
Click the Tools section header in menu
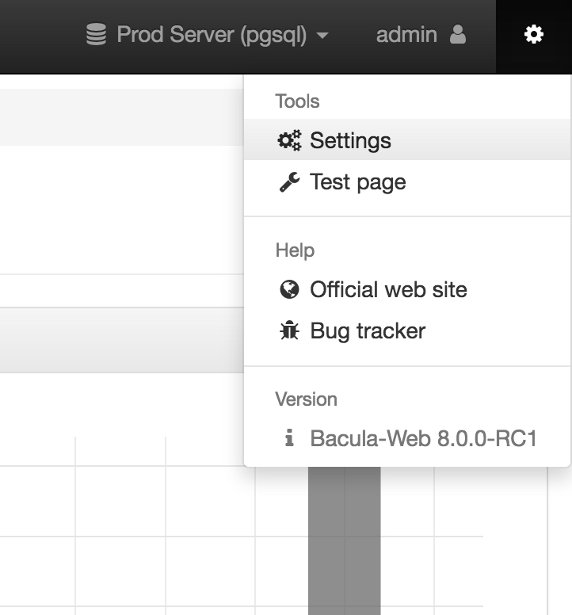[297, 101]
